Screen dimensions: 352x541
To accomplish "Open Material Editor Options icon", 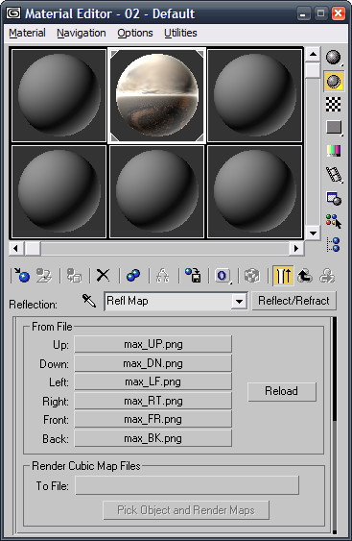I will tap(334, 198).
